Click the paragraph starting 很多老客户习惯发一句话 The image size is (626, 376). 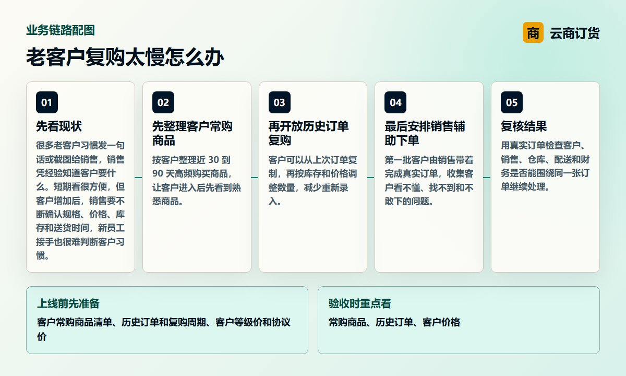tap(80, 201)
